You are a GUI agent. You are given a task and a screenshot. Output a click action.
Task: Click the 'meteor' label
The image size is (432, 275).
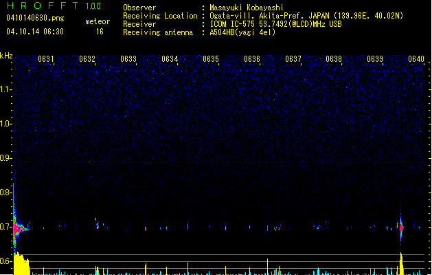tap(98, 21)
